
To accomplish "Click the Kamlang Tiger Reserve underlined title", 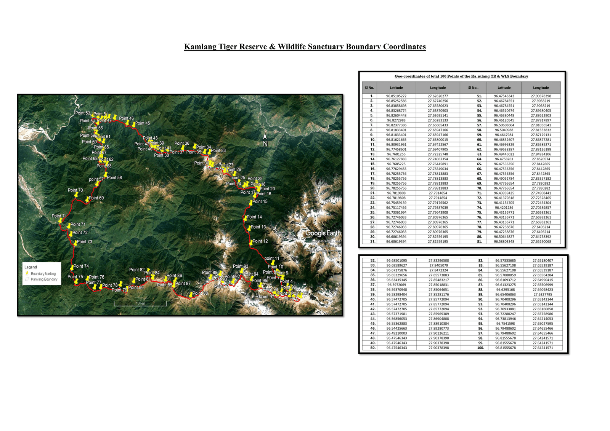I will point(305,47).
